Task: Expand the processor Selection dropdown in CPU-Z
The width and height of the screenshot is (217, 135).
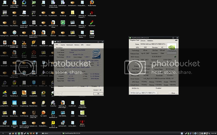Action: coord(77,86)
